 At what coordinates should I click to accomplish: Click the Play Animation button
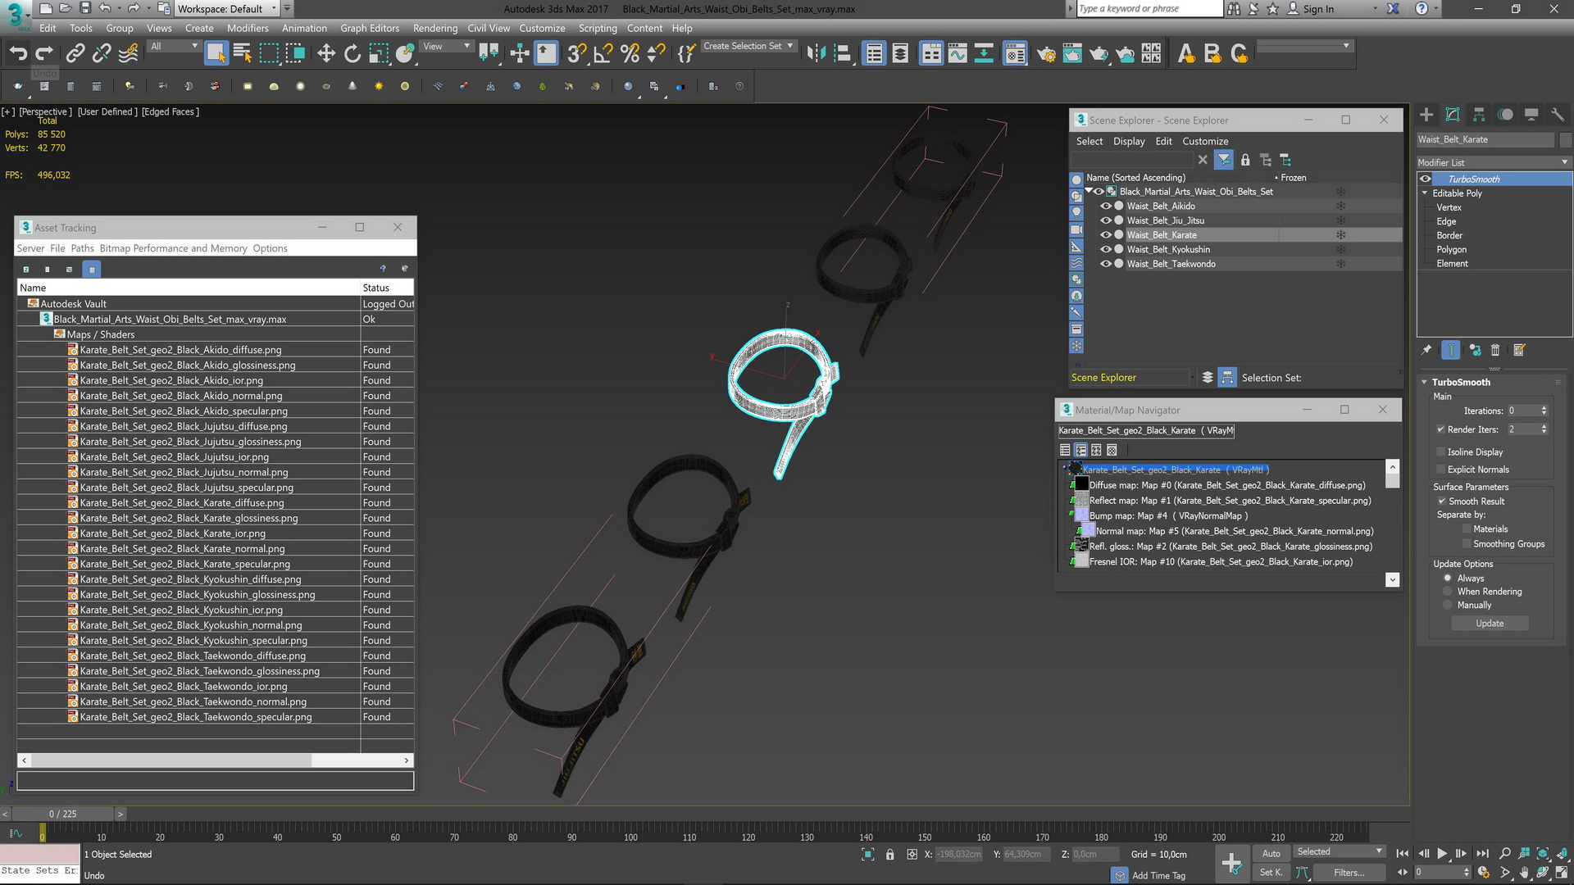pos(1442,854)
